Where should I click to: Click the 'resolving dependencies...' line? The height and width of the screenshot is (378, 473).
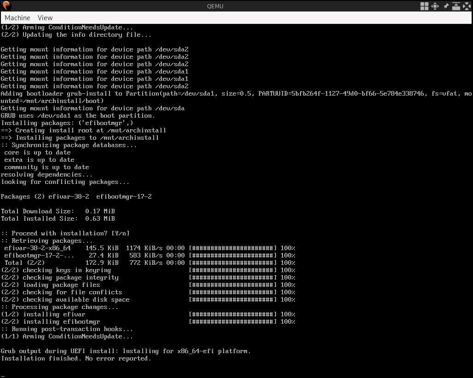pos(47,175)
